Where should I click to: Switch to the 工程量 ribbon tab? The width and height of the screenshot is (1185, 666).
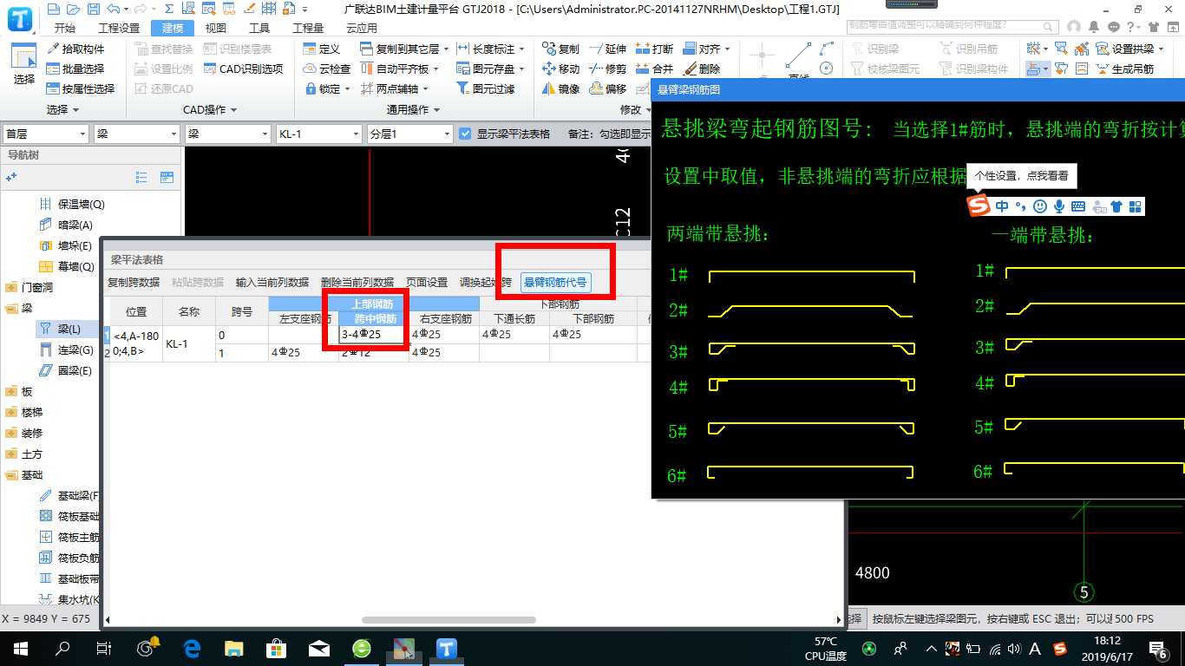coord(308,29)
